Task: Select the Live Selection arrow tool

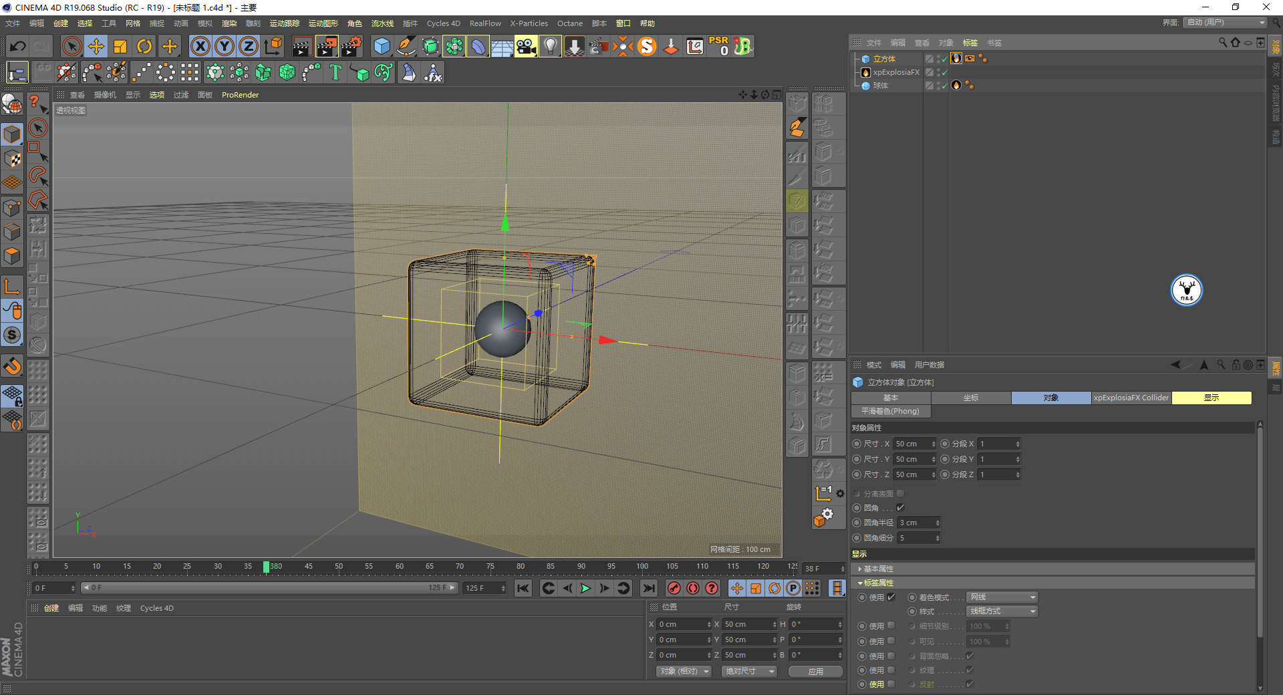Action: point(72,46)
